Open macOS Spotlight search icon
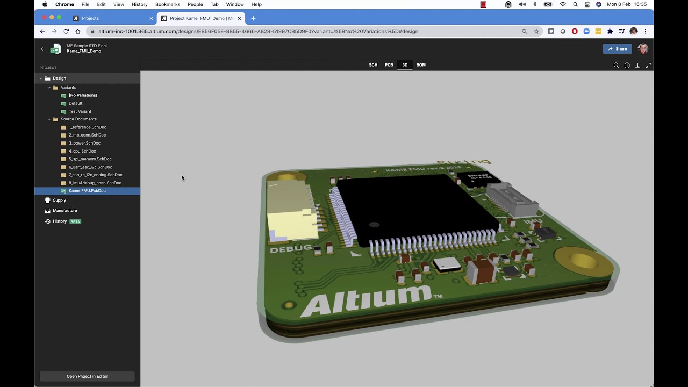This screenshot has width=688, height=387. click(x=575, y=4)
